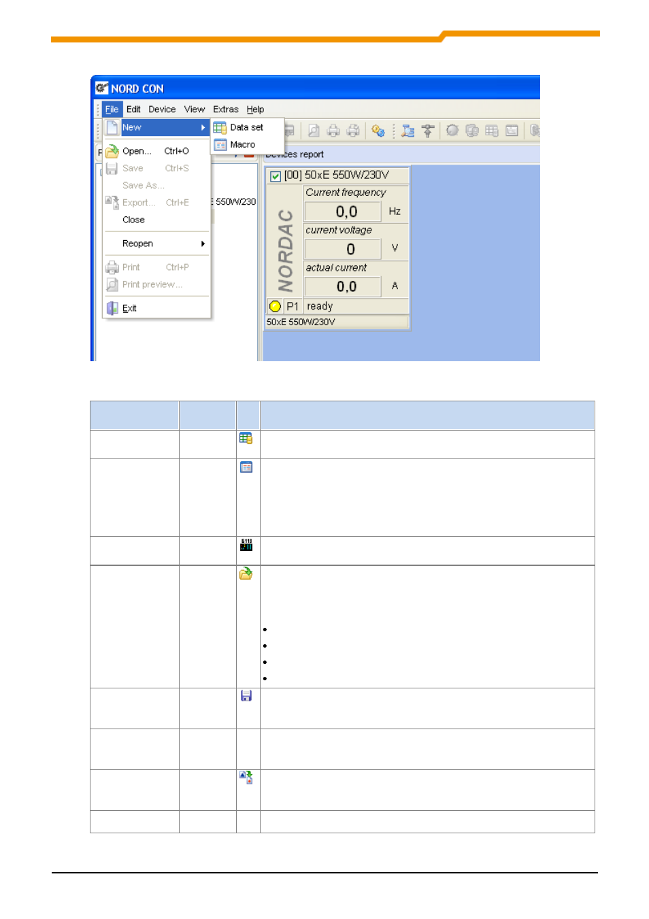
Task: Click the PLC program icon in the table
Action: [x=246, y=545]
